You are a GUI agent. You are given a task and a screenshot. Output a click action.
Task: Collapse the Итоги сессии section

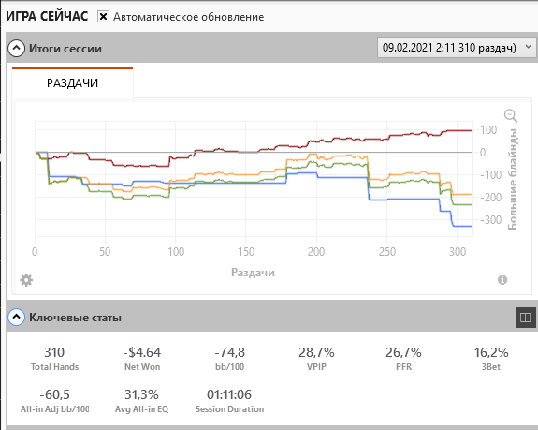tap(17, 49)
